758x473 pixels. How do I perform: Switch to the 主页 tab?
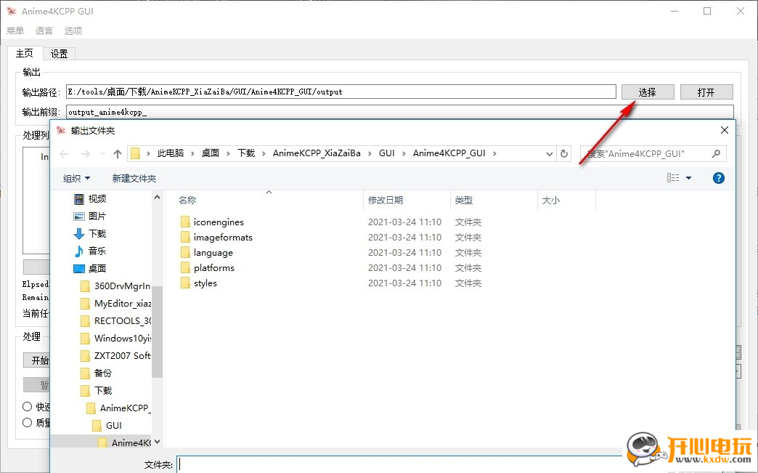[x=25, y=53]
